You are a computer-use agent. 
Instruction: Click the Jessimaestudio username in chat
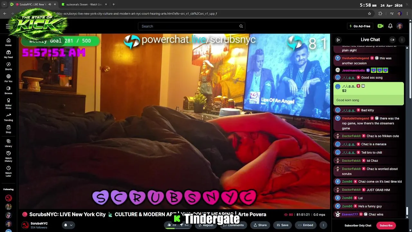[x=353, y=70]
